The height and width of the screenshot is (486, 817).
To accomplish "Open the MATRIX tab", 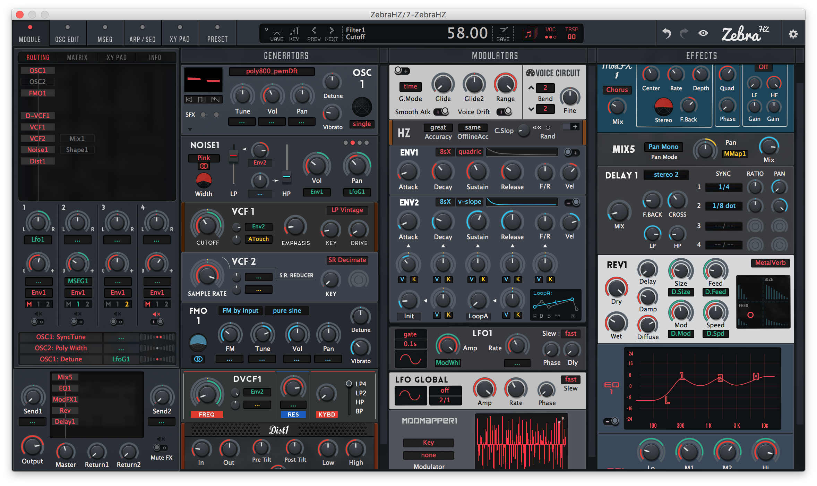I will pyautogui.click(x=77, y=58).
